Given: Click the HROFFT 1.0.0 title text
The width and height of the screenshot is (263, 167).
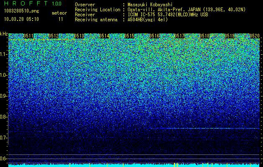Looking at the screenshot, I should click(x=33, y=3).
